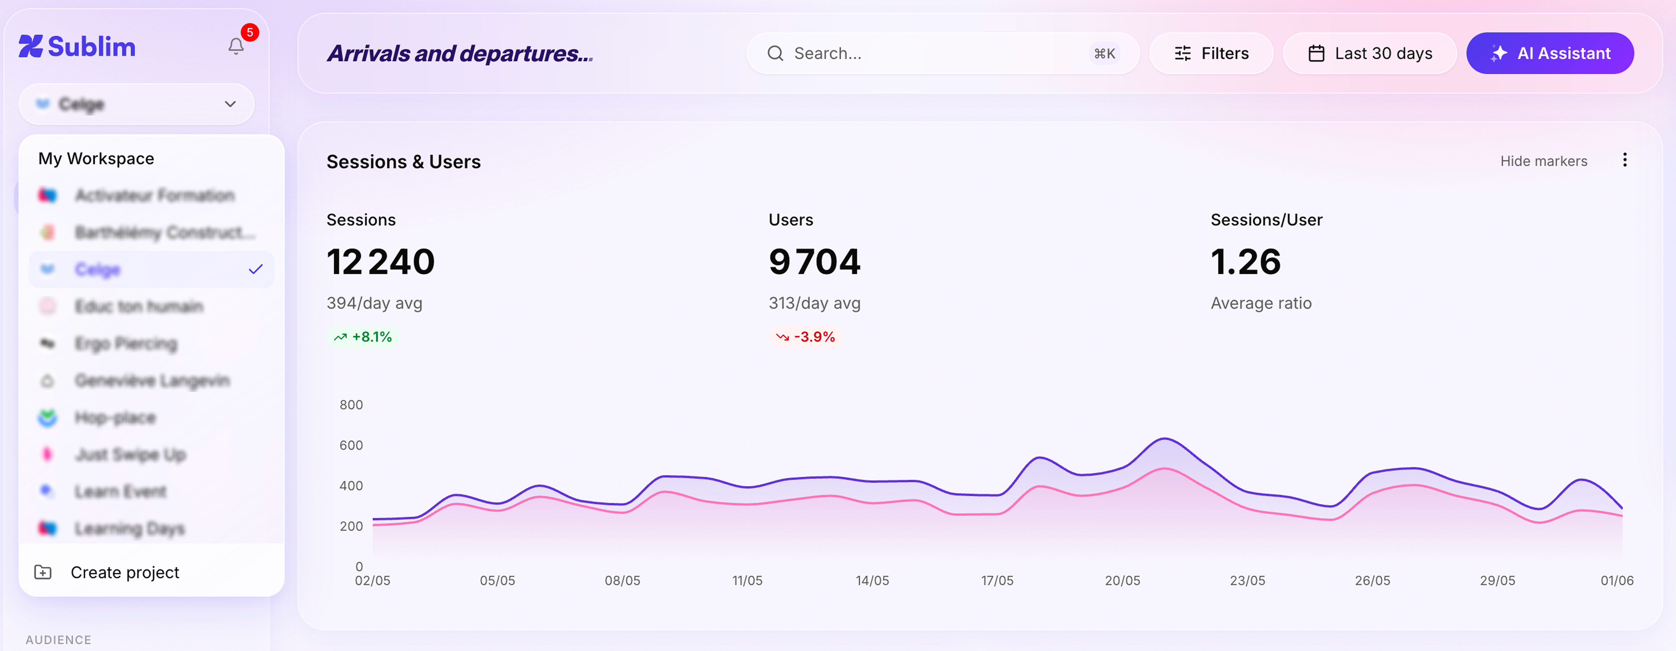Viewport: 1676px width, 651px height.
Task: Click the 313/day avg text
Action: tap(815, 304)
